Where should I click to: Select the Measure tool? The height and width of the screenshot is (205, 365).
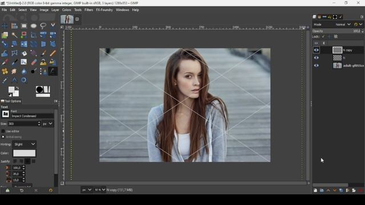14,80
